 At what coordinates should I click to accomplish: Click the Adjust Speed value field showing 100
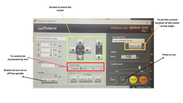click(x=127, y=57)
